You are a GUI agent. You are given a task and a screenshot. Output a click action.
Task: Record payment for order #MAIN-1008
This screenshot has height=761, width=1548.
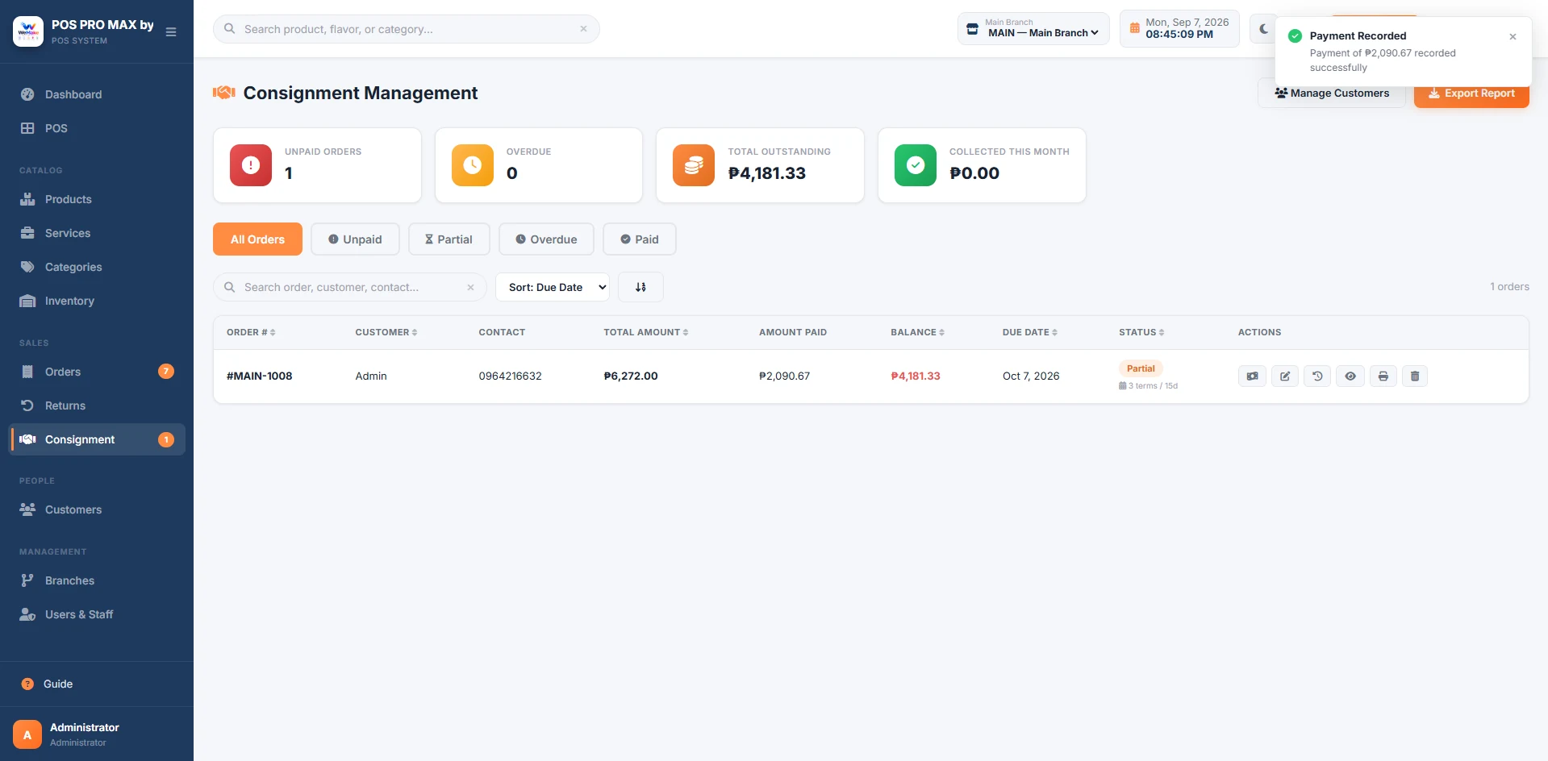1252,376
